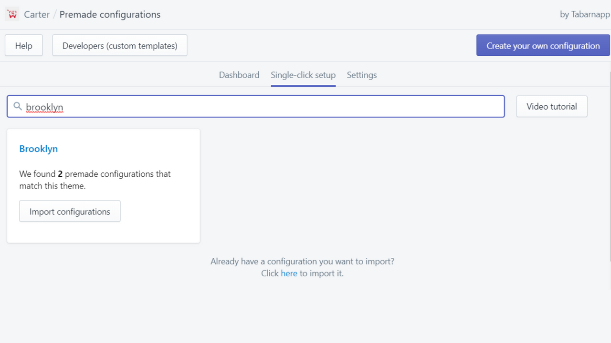
Task: Click Create your own configuration
Action: pyautogui.click(x=543, y=45)
